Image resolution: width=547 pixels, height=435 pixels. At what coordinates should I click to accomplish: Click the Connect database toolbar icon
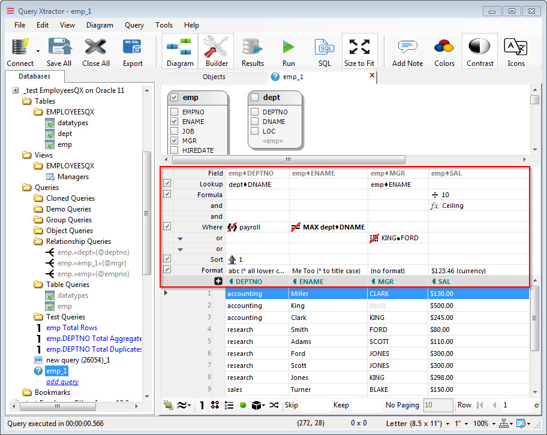click(x=20, y=47)
